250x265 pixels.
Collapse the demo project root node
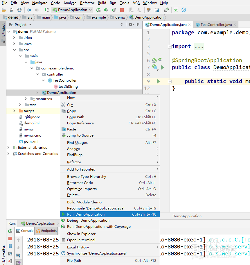(x=9, y=32)
